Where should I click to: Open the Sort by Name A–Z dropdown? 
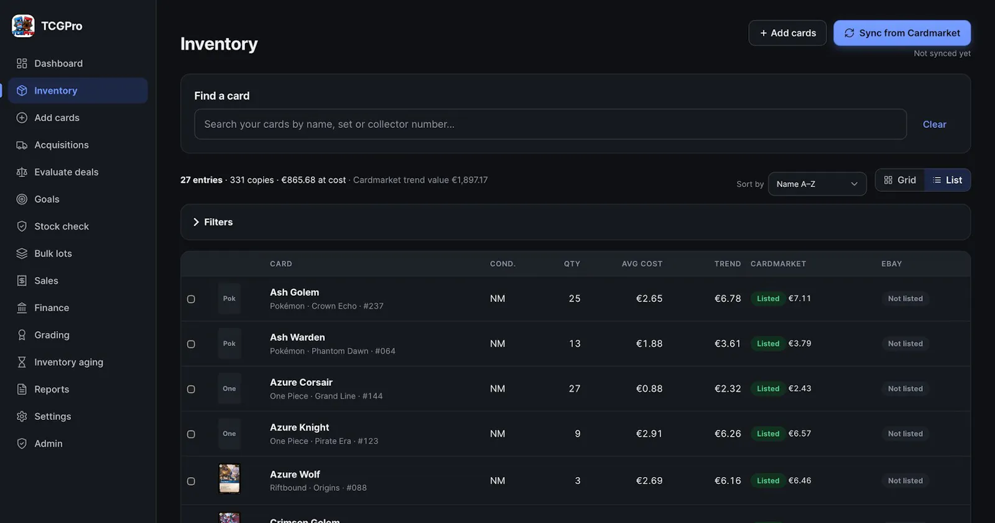click(x=817, y=184)
